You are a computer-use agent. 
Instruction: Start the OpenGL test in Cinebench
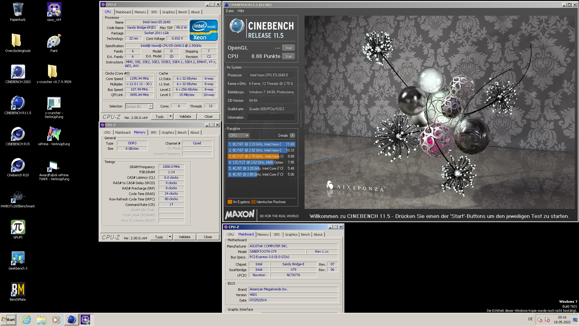click(289, 48)
